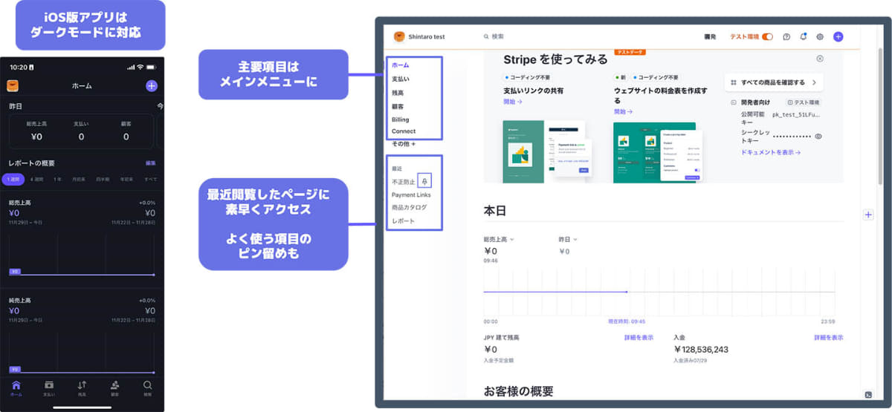The image size is (892, 412).
Task: Tap the 総売上高 ¥0 card under 昨日 in iOS app
Action: tap(36, 131)
